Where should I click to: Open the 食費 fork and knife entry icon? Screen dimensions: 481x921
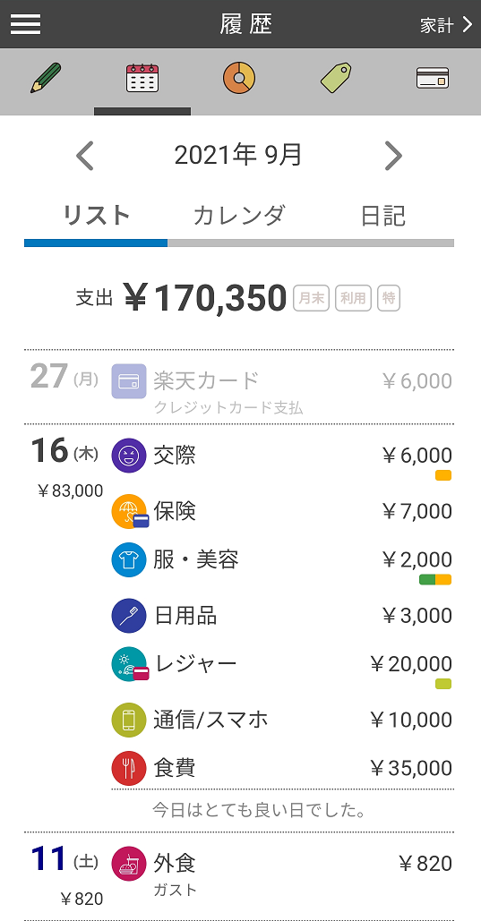pos(129,768)
